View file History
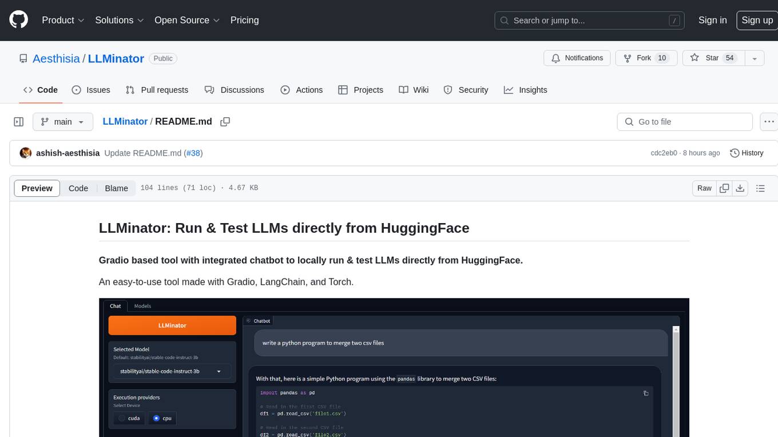 747,153
